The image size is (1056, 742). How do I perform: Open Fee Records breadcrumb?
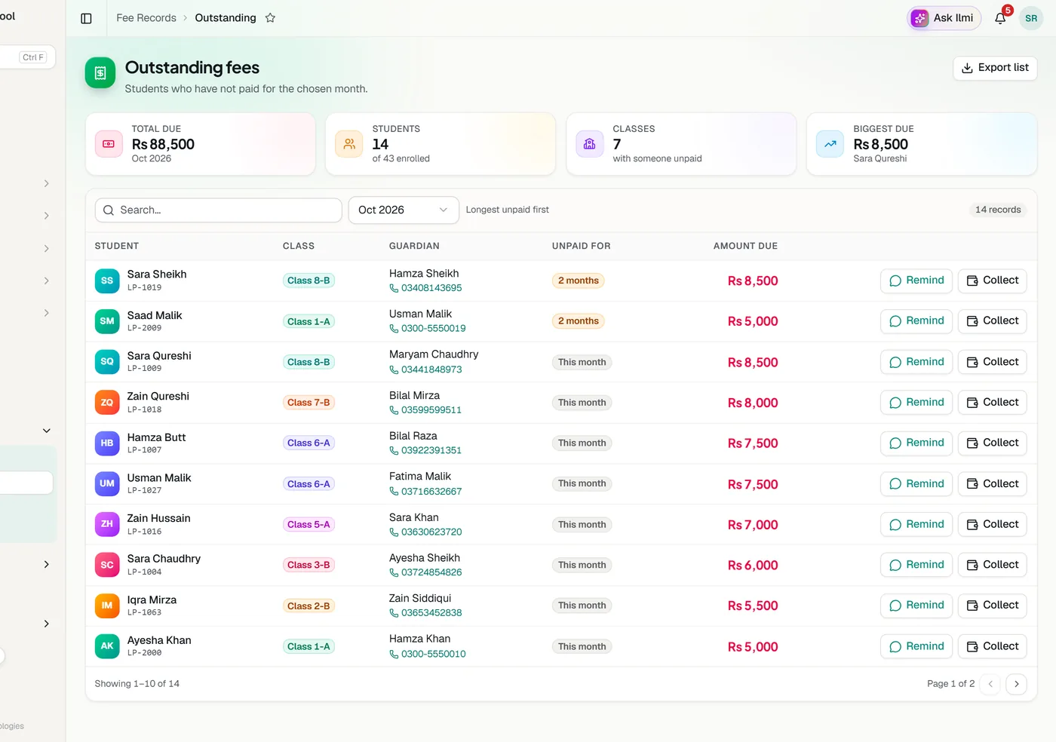[146, 18]
